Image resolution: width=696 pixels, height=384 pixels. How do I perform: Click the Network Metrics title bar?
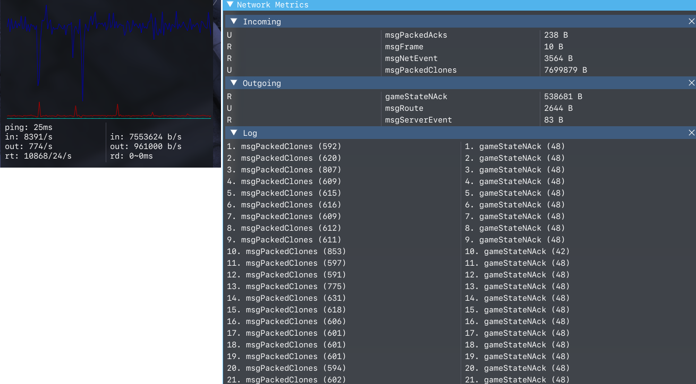point(460,5)
